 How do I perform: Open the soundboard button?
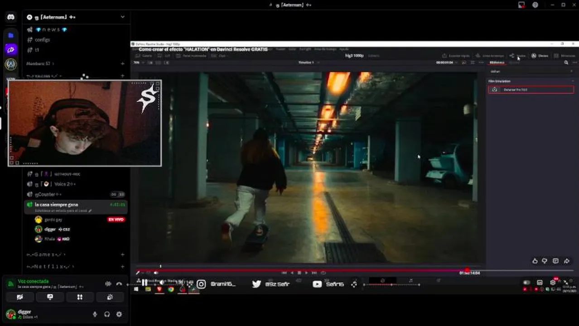coord(110,297)
